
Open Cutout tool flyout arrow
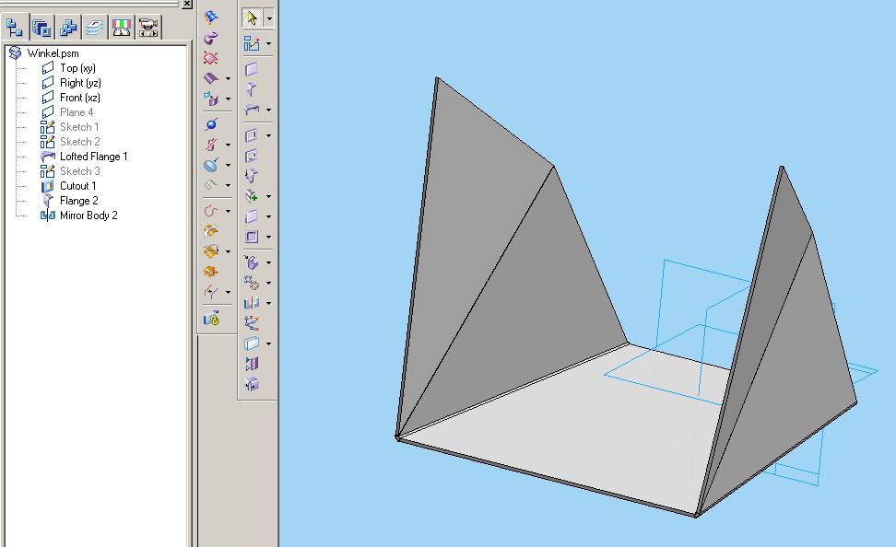(268, 136)
